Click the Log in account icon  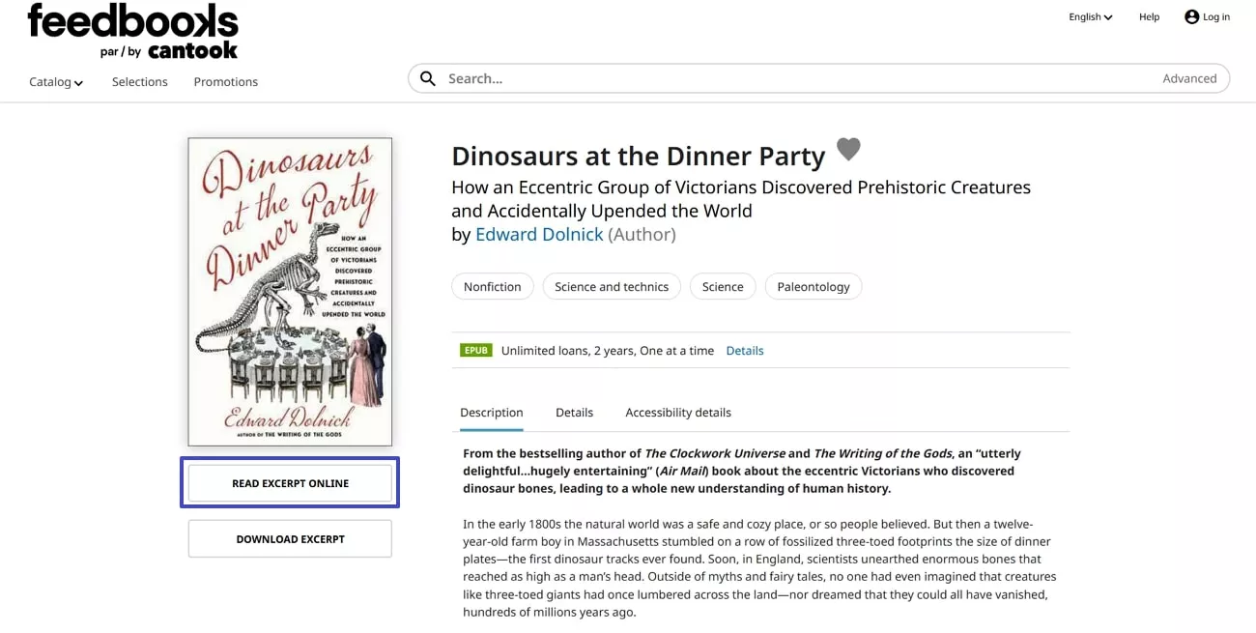pos(1191,16)
